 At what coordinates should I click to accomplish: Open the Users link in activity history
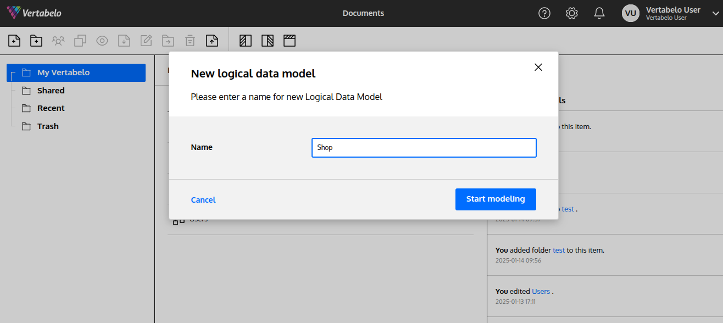tap(541, 291)
